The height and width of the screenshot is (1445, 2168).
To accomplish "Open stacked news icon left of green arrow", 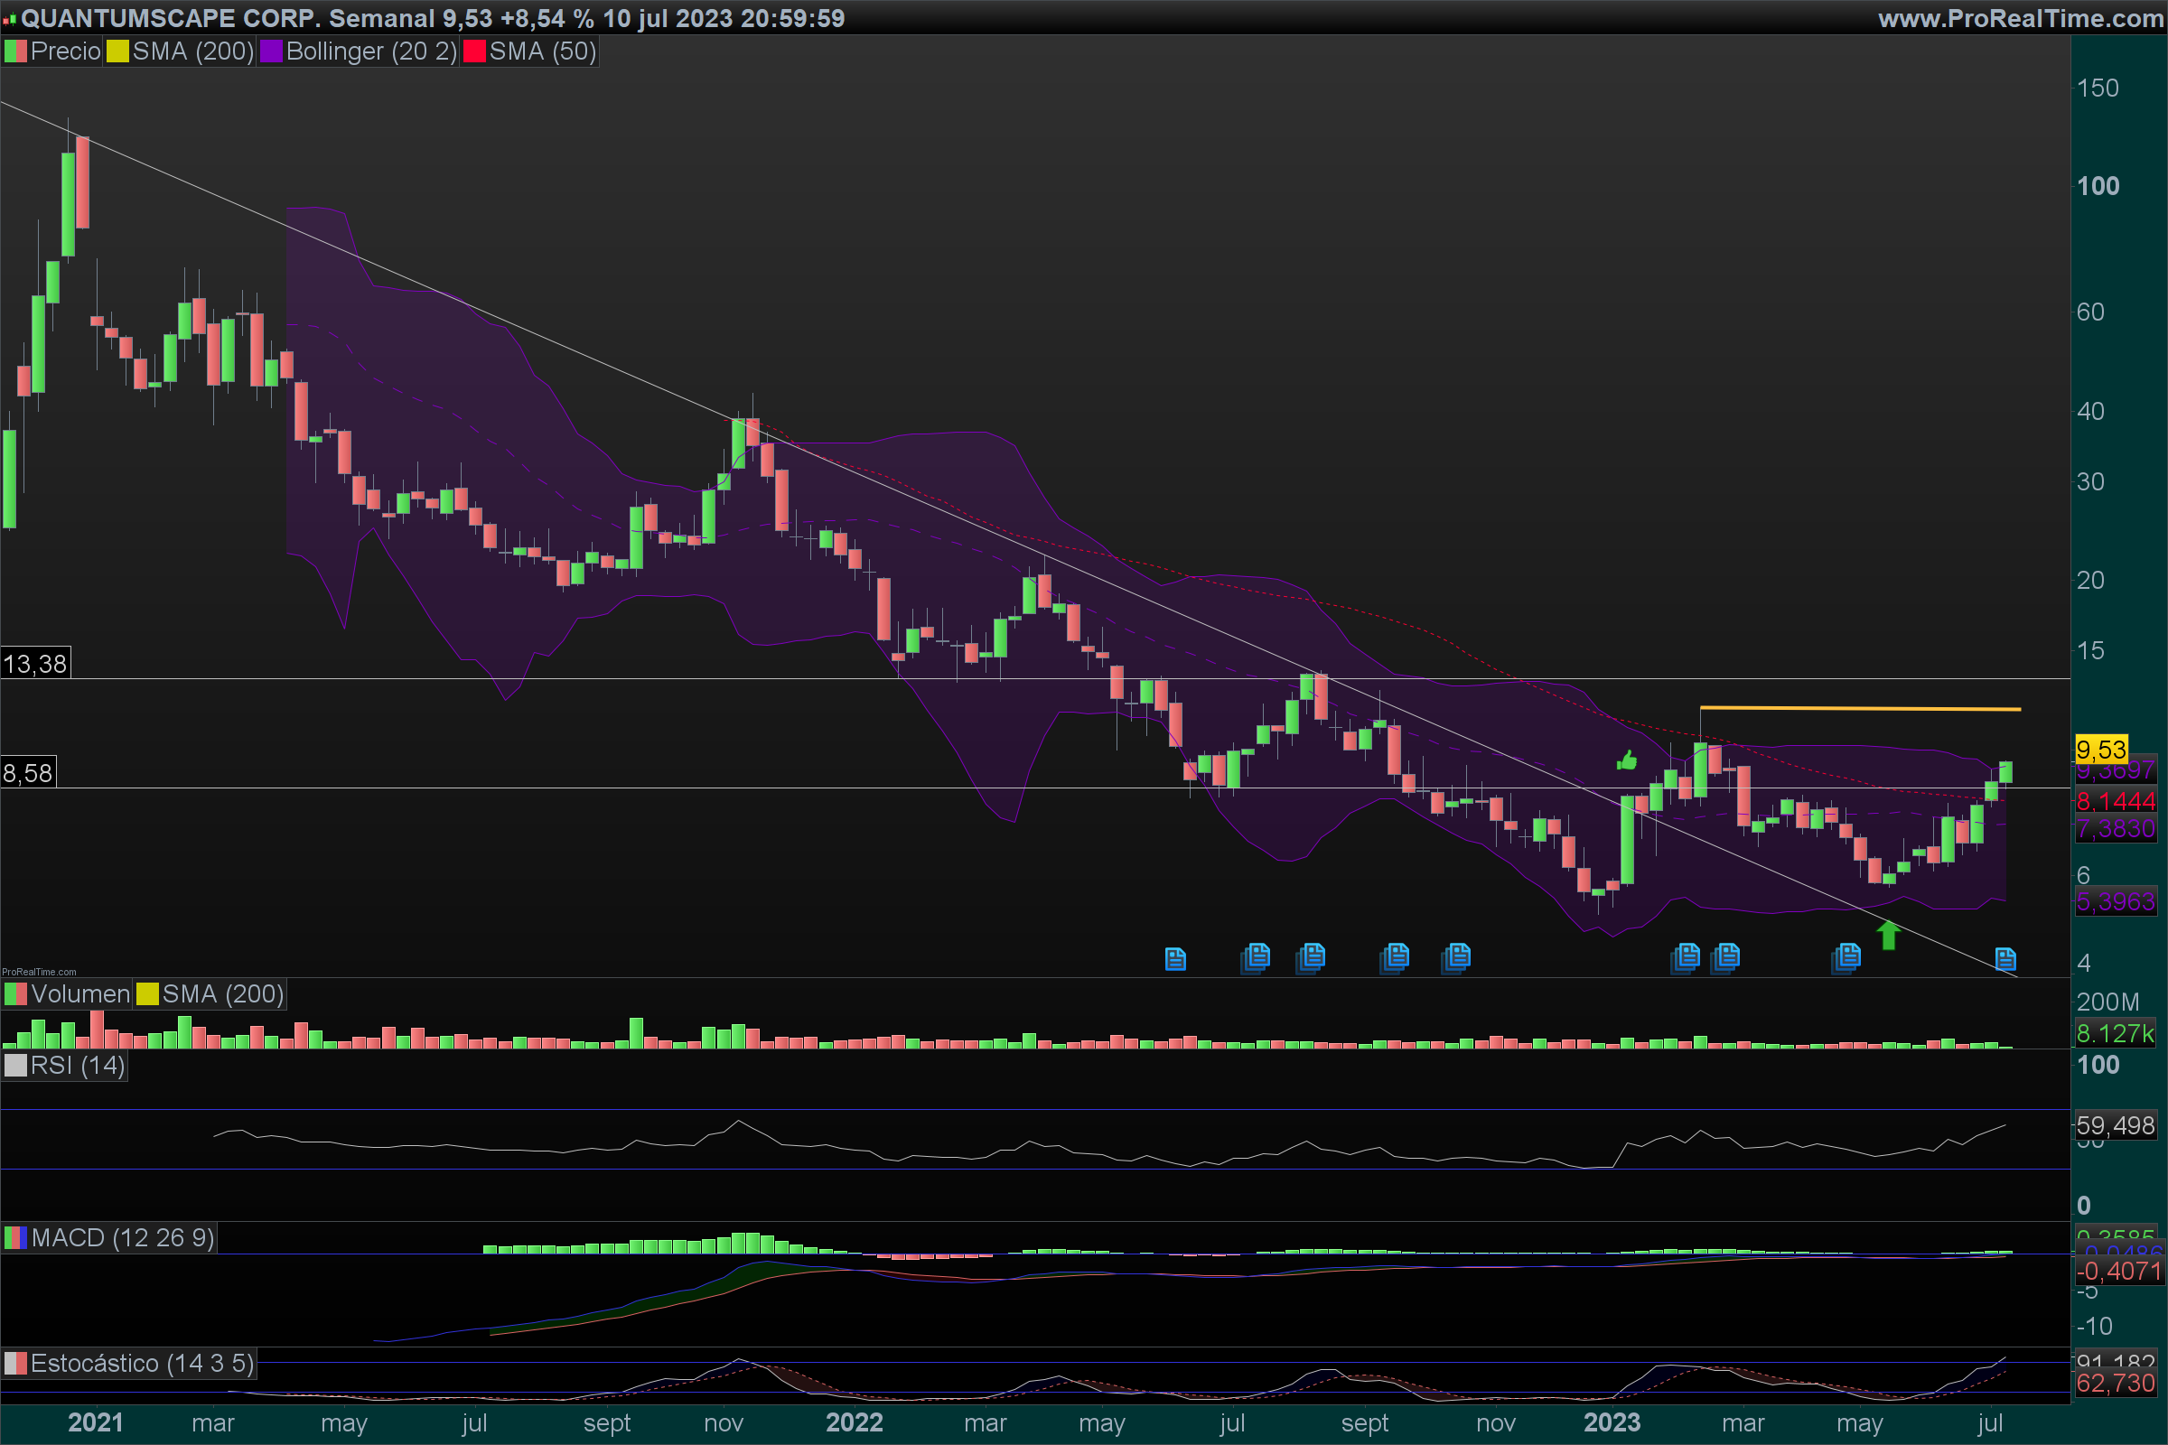I will (1846, 956).
